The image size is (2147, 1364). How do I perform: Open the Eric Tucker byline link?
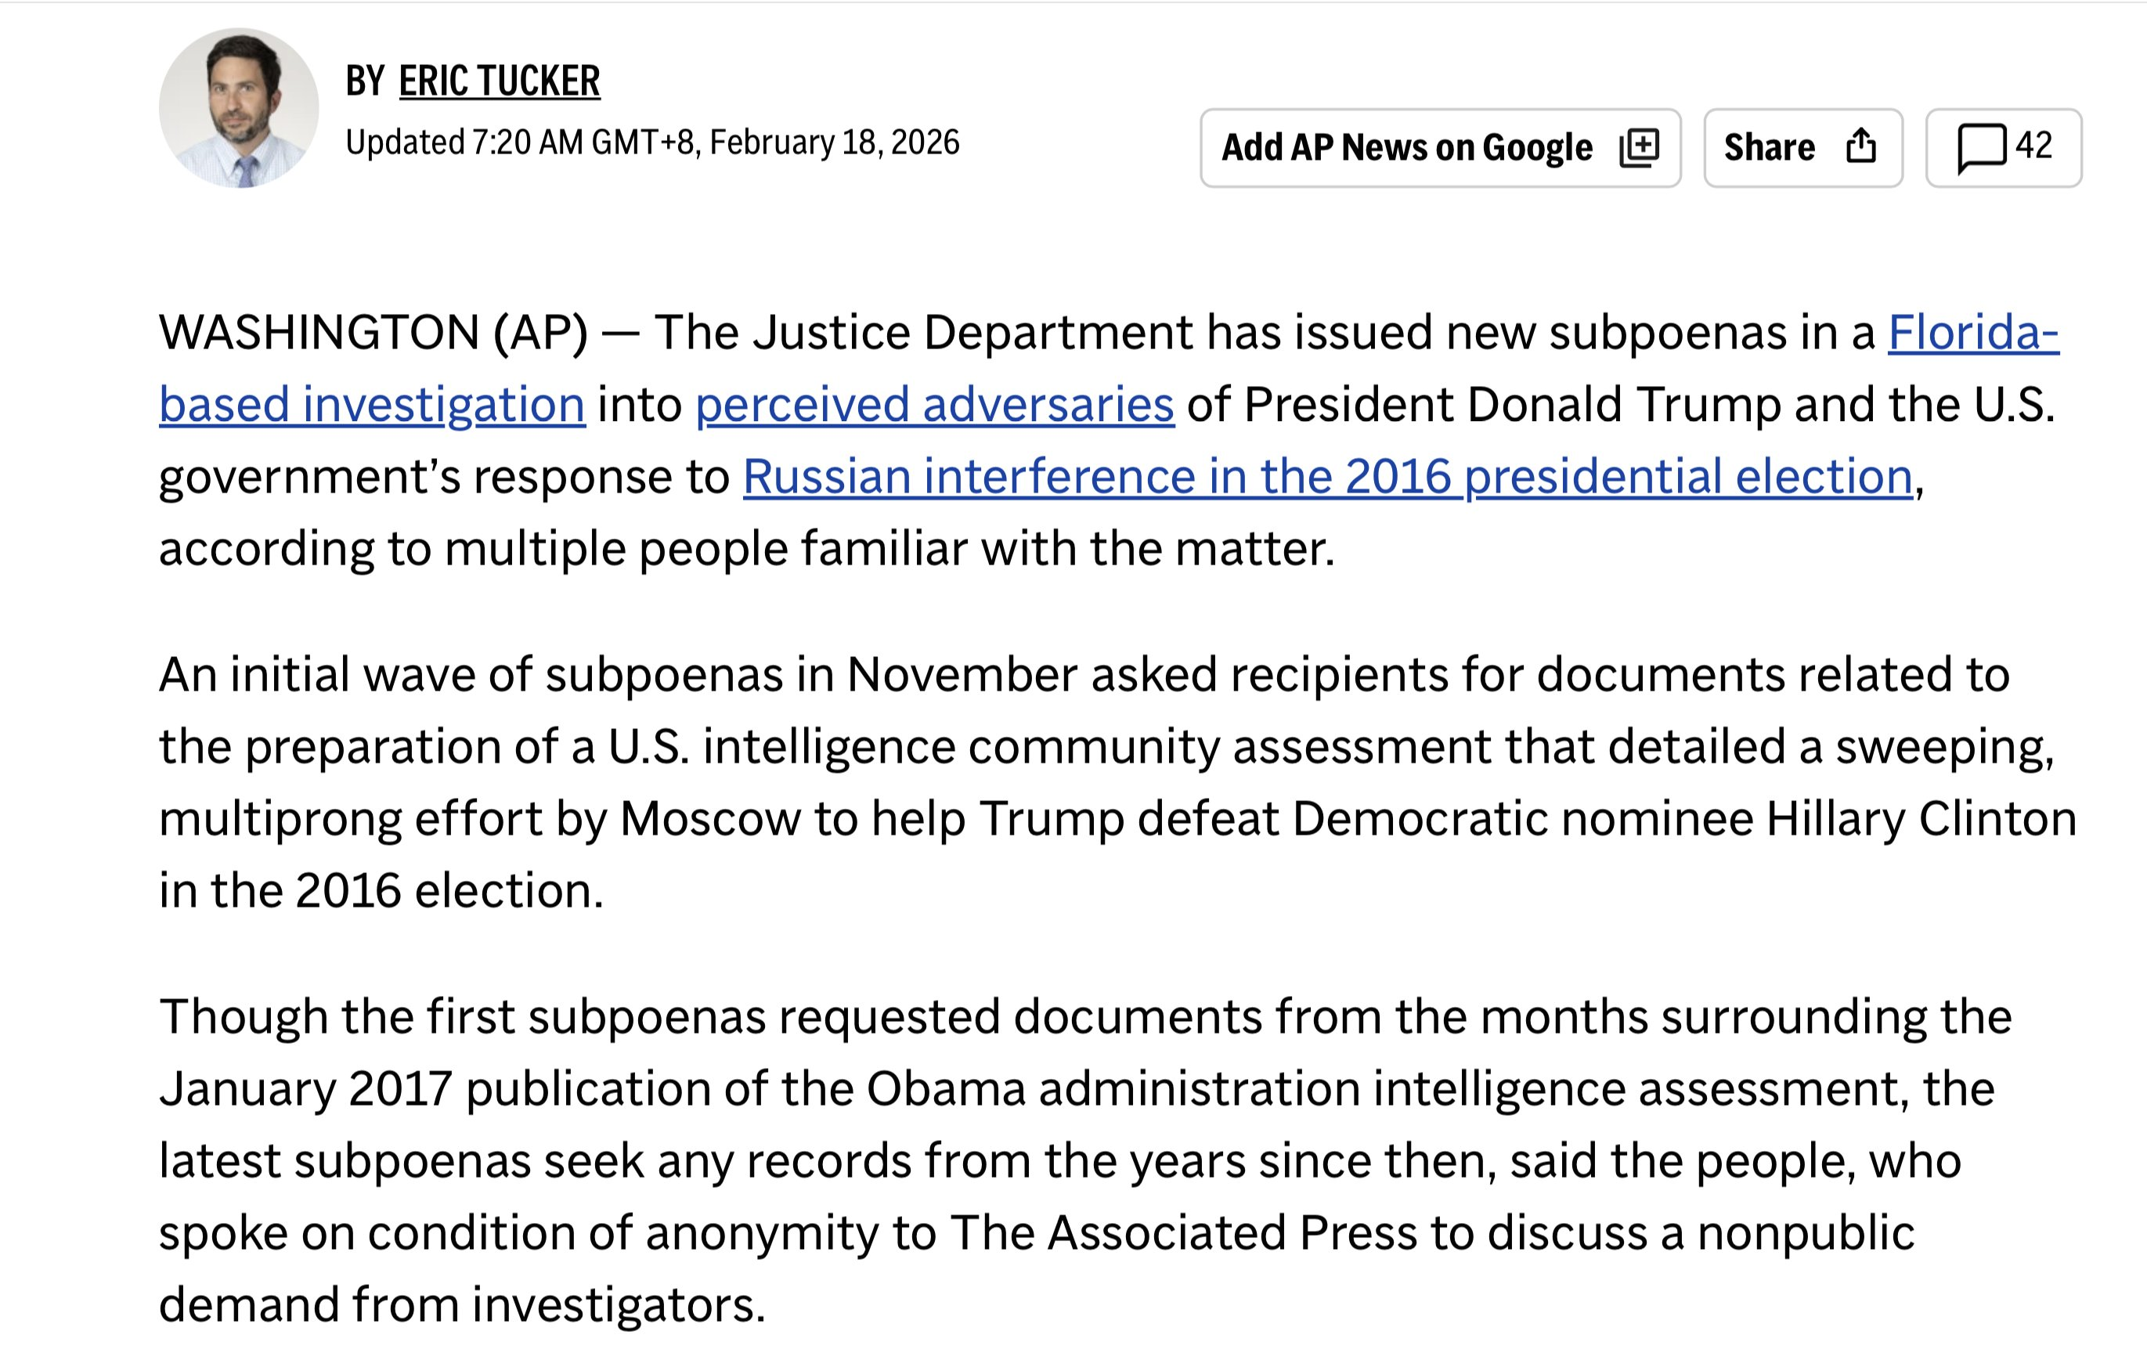pyautogui.click(x=500, y=81)
